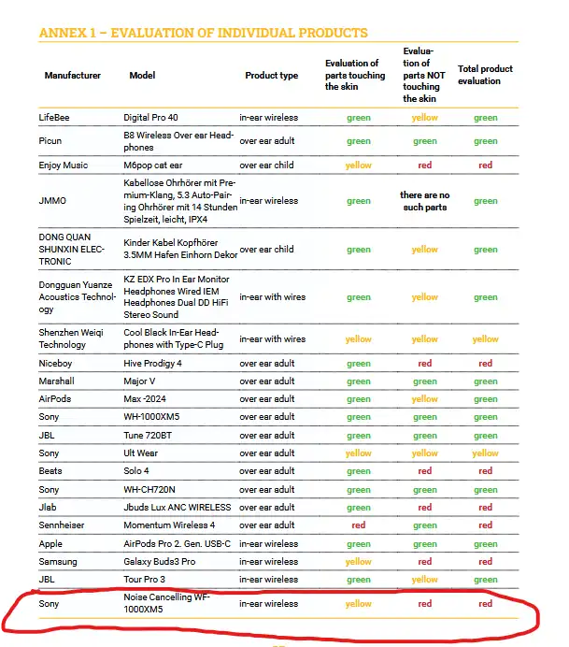Click the 'there are no such parts' cell
The image size is (569, 647).
coord(424,201)
